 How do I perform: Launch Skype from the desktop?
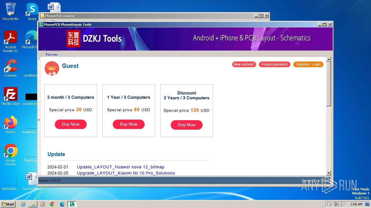pos(32,12)
